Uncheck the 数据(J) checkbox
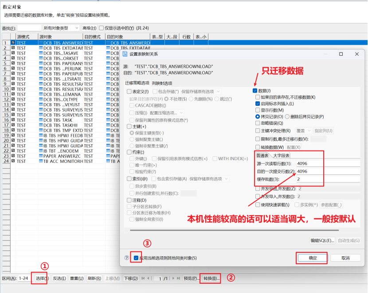Image resolution: width=368 pixels, height=293 pixels. 255,91
